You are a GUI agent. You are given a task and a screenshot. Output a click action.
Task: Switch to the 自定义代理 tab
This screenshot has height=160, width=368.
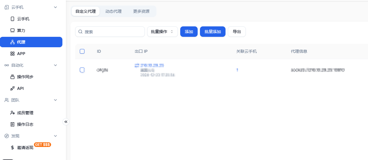(x=86, y=11)
